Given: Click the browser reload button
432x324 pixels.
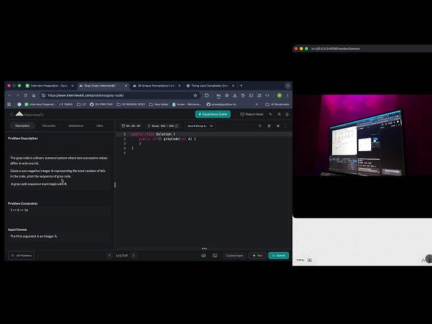Looking at the screenshot, I should click(26, 95).
